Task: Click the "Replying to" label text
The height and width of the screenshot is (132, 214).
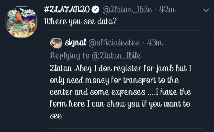Action: (70, 56)
